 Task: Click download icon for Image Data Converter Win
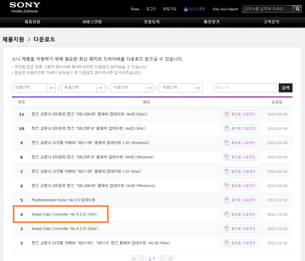(227, 215)
